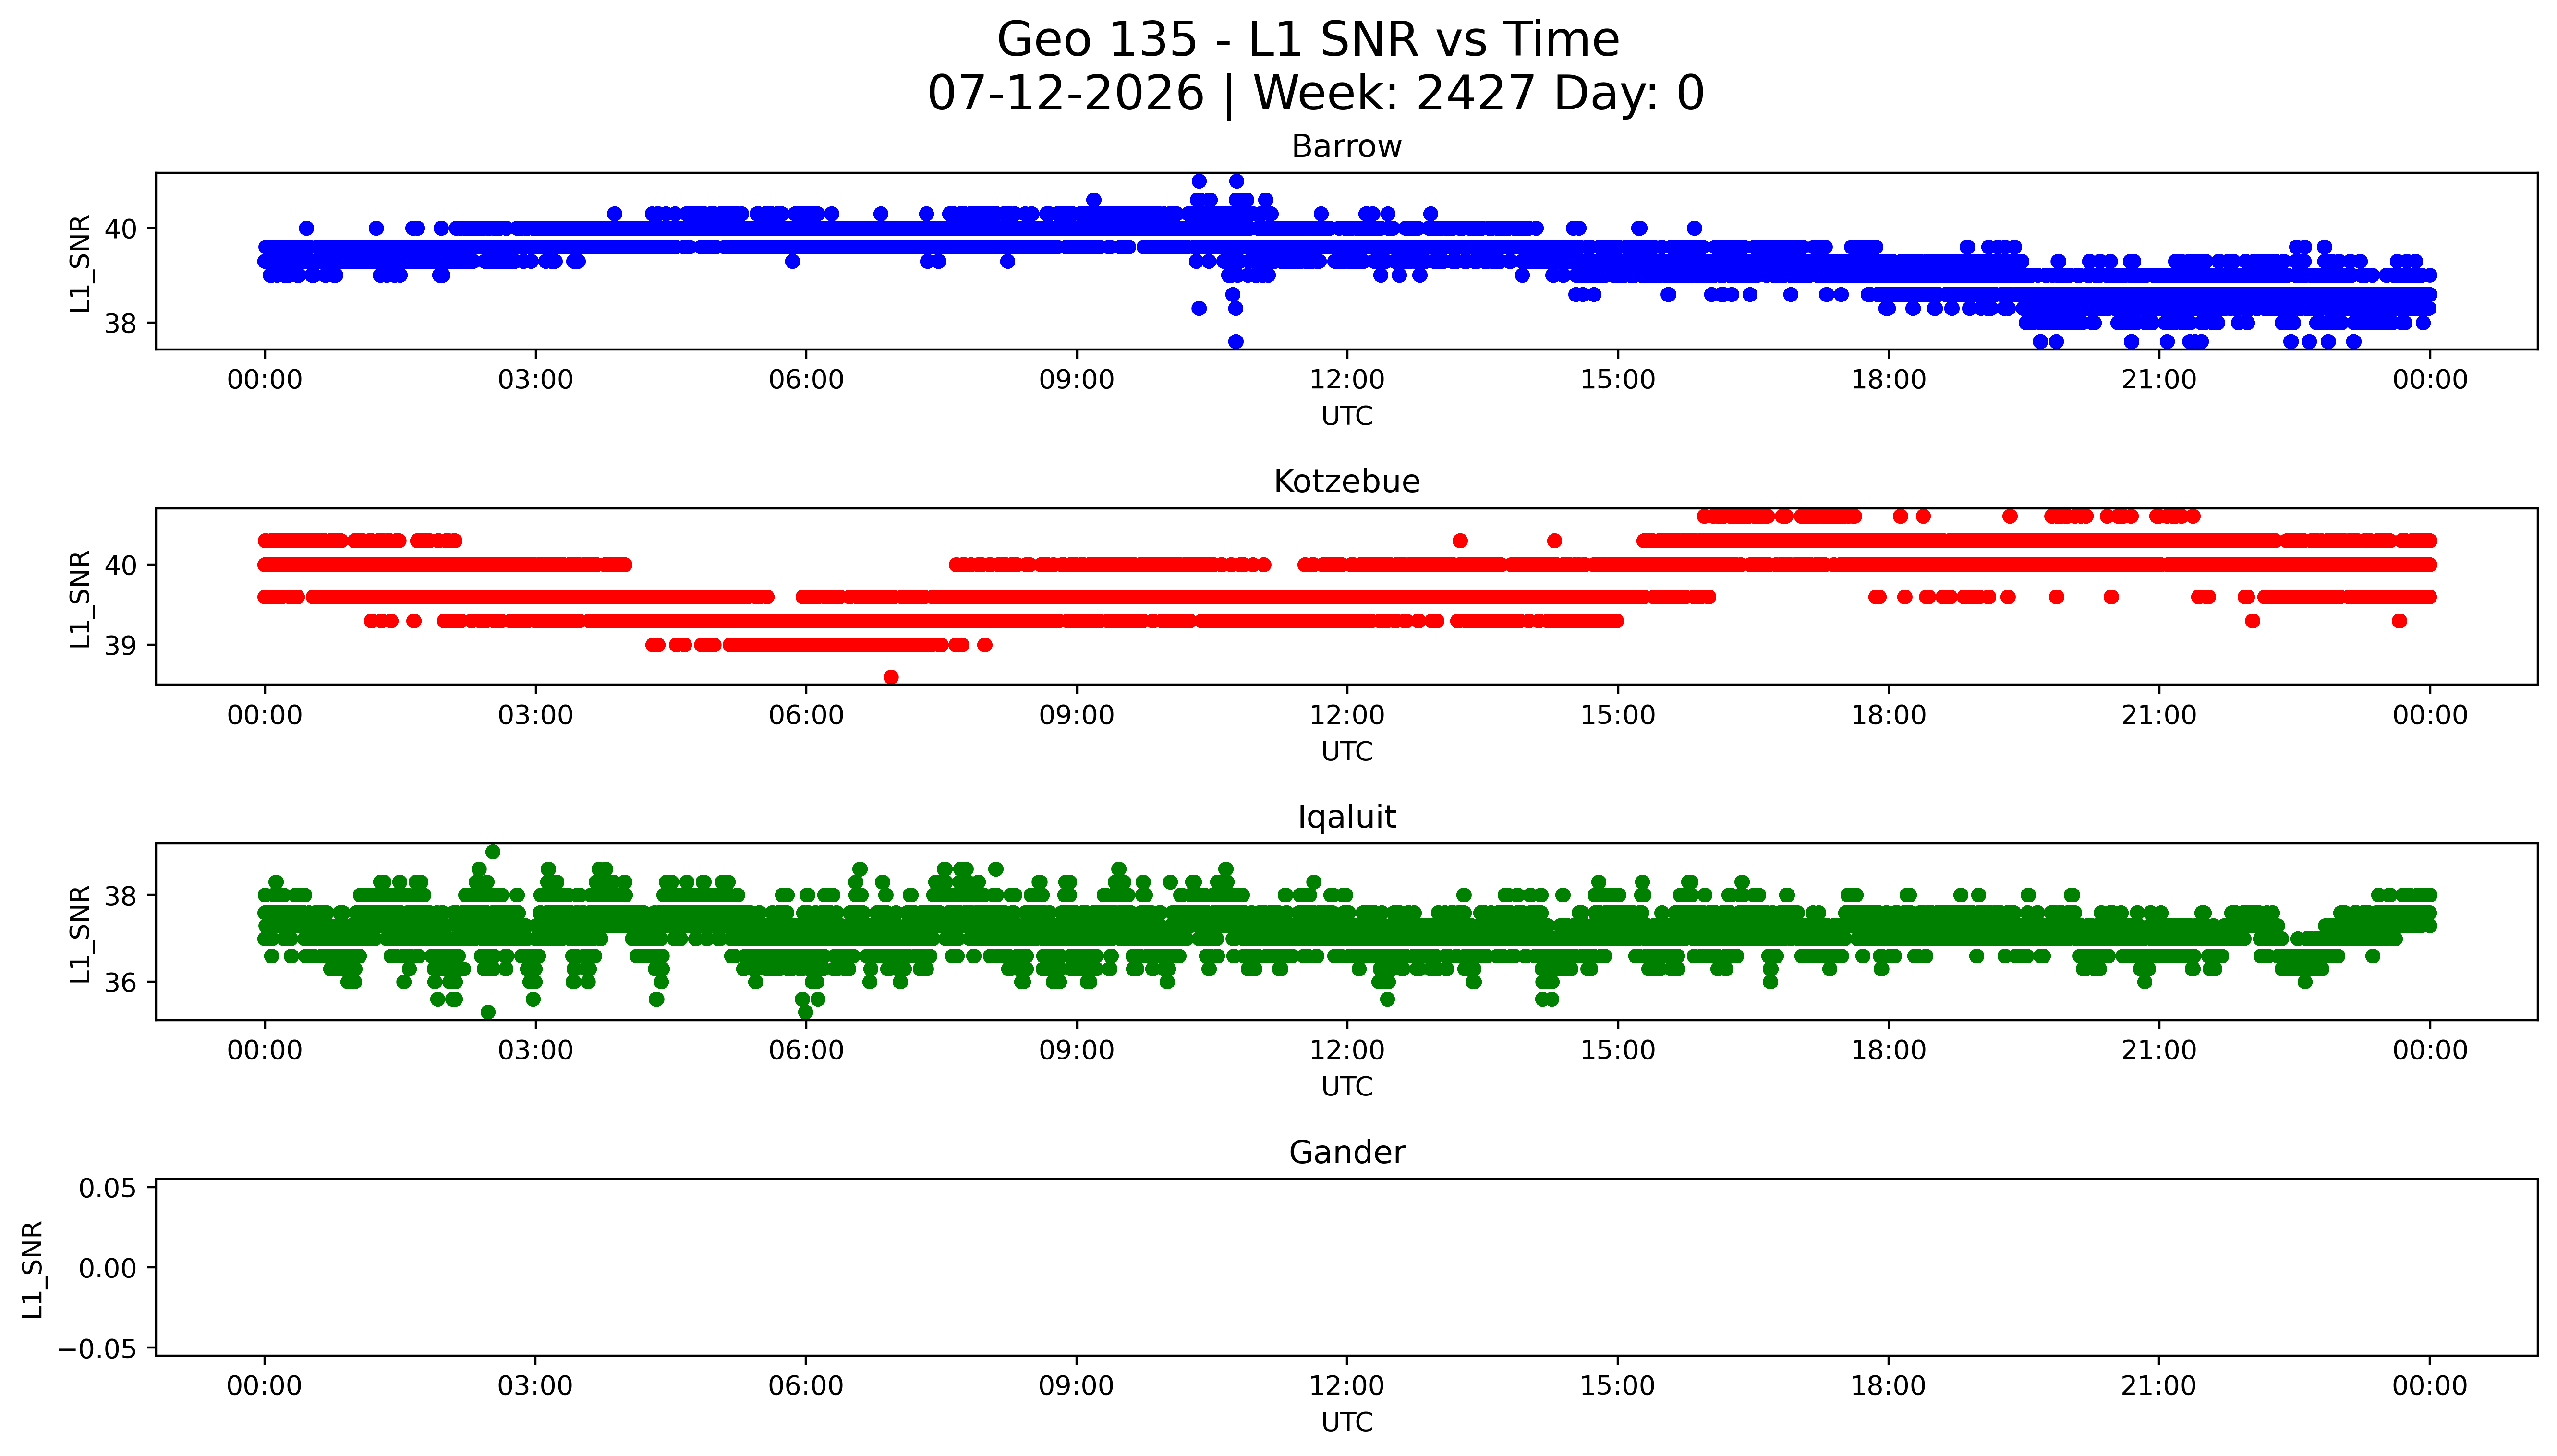
Task: Click the 12:00 tick label under Barrow plot
Action: (x=1347, y=380)
